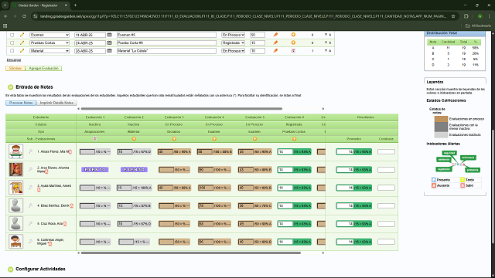The height and width of the screenshot is (278, 495).
Task: Click the horizontal scrollbar above the grades table
Action: [182, 109]
